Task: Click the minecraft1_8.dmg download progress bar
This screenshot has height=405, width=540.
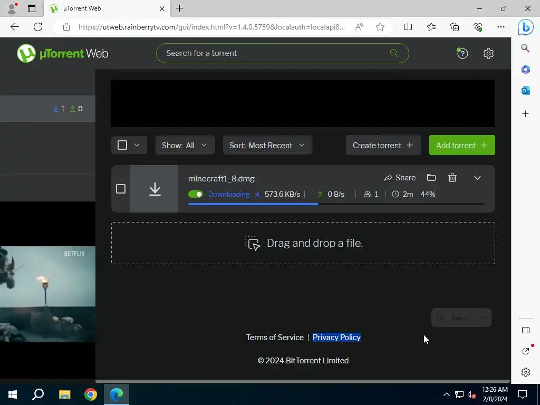Action: 336,204
